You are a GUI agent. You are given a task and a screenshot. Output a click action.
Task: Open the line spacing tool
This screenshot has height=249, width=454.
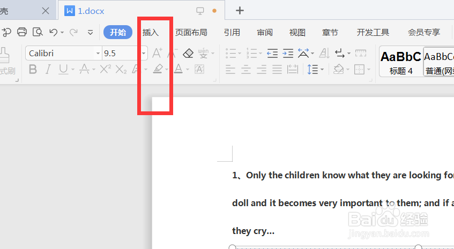point(312,70)
